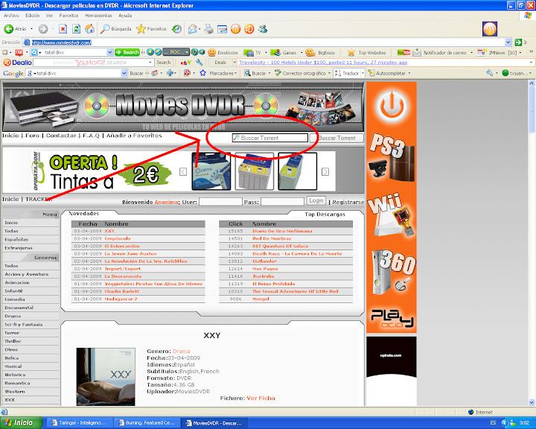
Task: Open 'Max Payne' in Top Descargas
Action: tap(265, 269)
